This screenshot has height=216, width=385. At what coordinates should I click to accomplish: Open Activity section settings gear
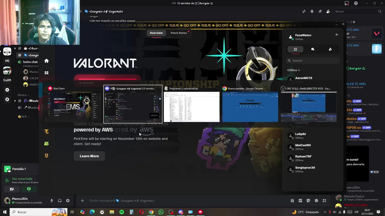coord(354,22)
